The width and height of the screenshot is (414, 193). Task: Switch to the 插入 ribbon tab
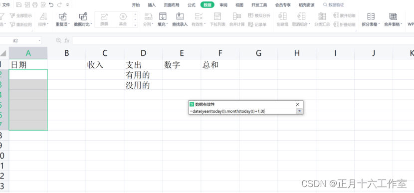click(152, 5)
